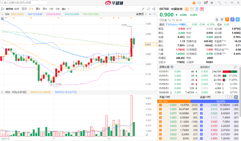Switch to 1分 one-minute chart
241x141 pixels.
pos(51,9)
